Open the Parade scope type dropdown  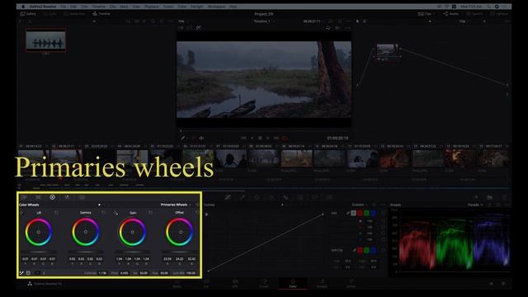click(x=475, y=205)
